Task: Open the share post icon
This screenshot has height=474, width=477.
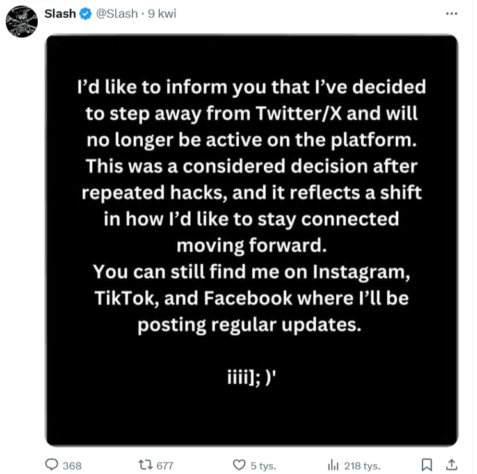Action: 452,464
